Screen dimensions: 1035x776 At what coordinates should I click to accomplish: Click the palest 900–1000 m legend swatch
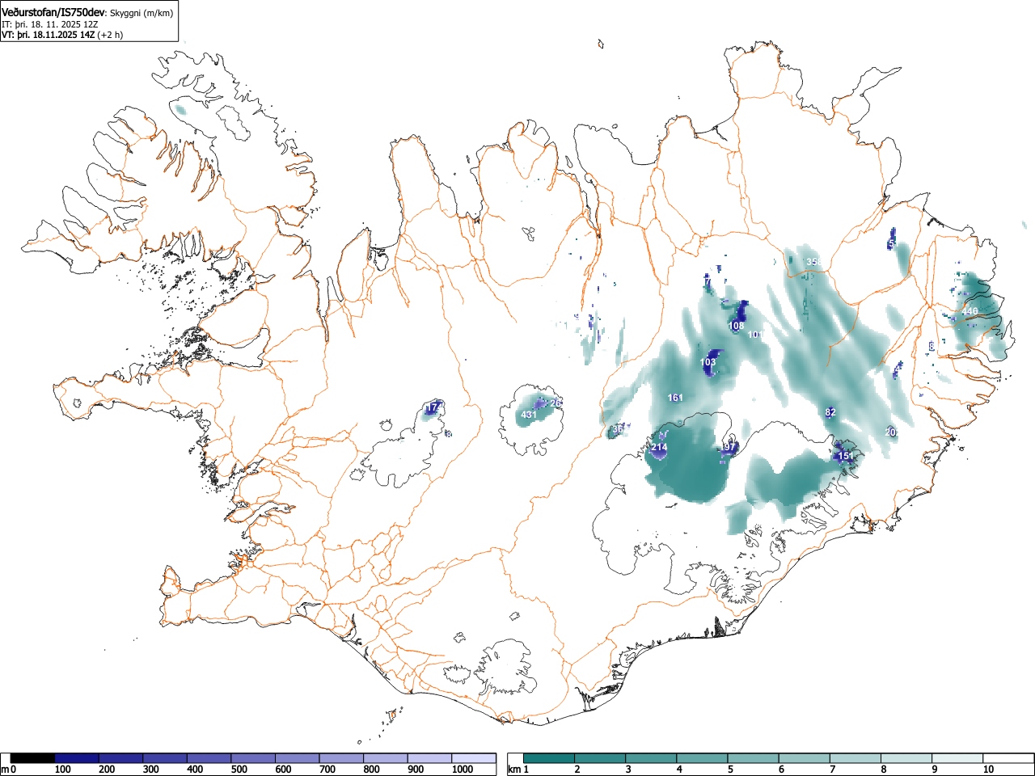coord(430,758)
